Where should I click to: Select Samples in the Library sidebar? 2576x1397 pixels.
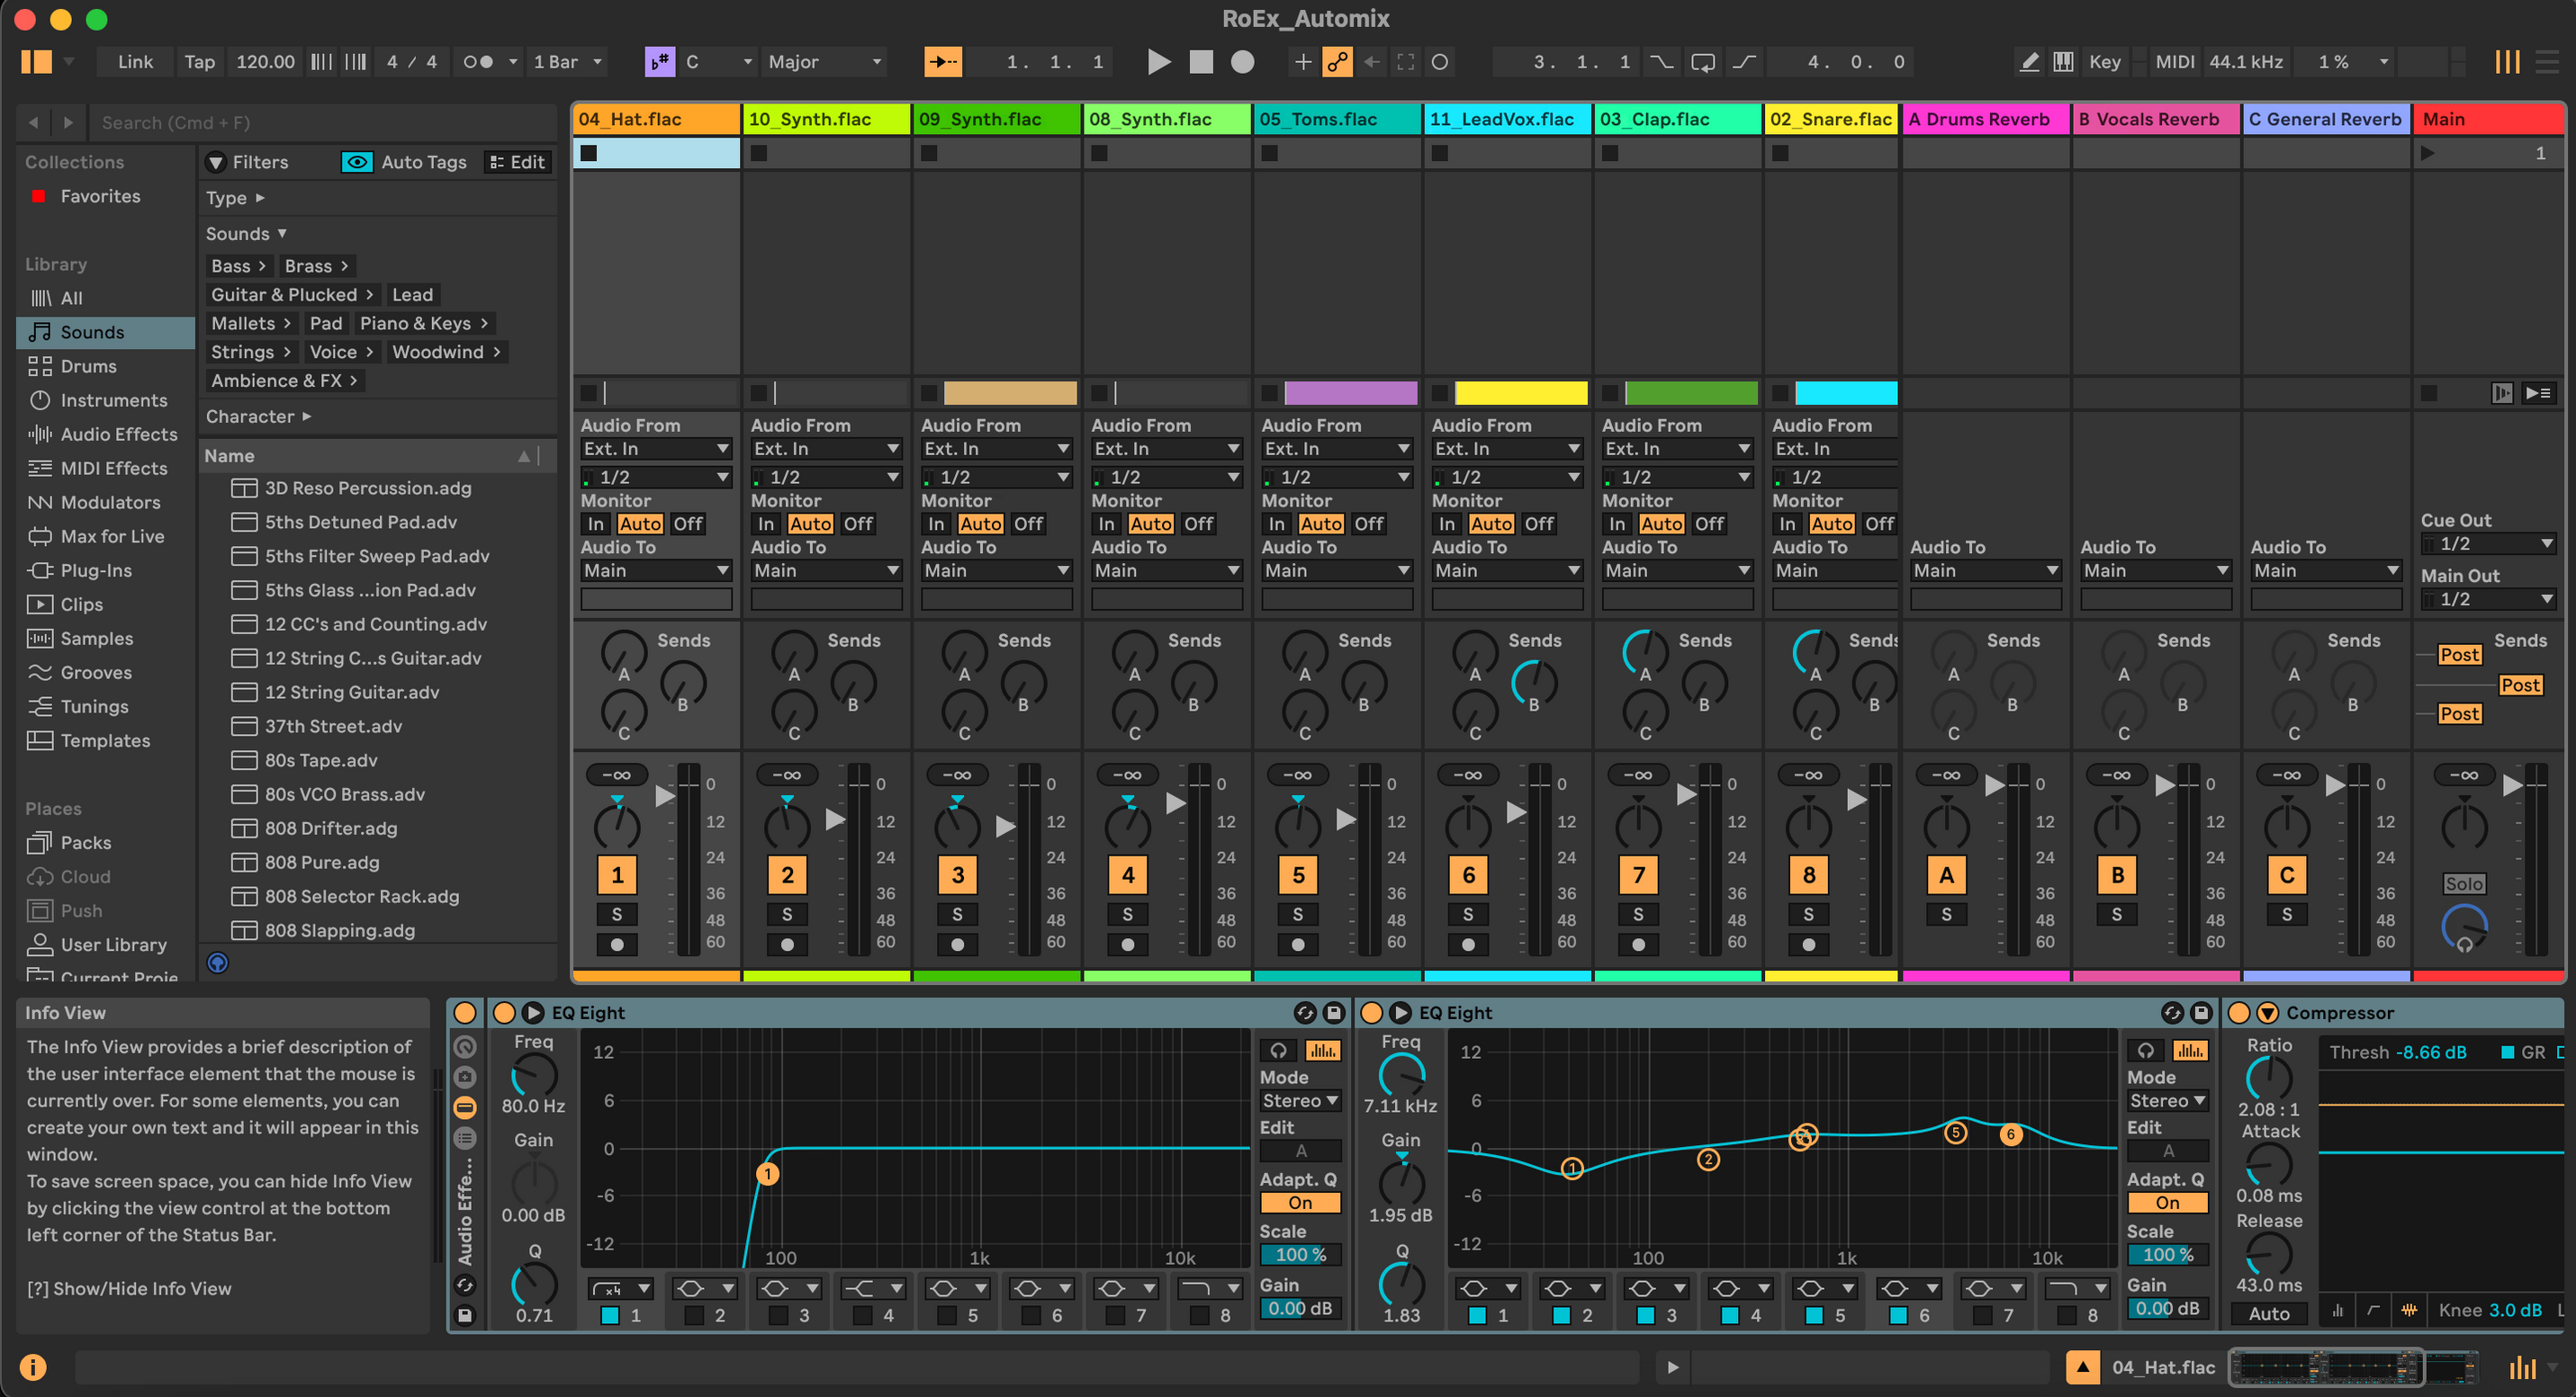tap(96, 638)
